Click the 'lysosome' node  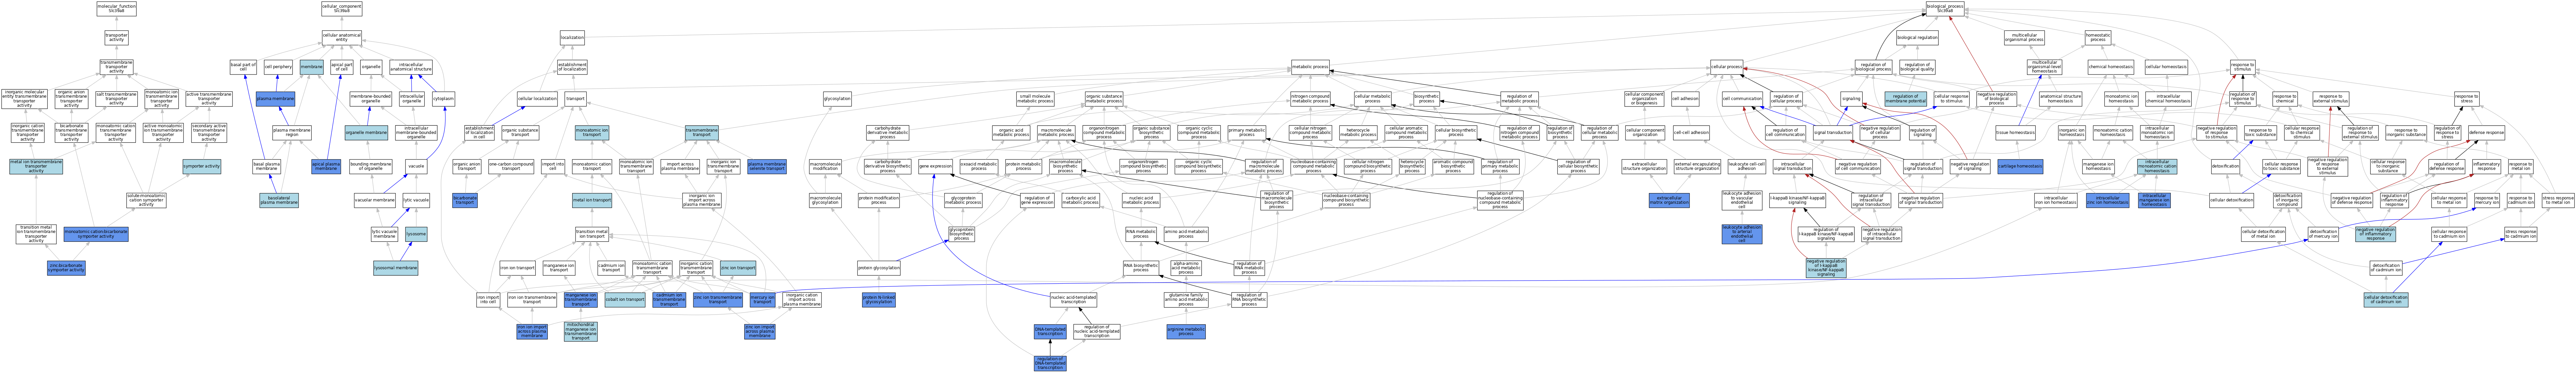[x=416, y=234]
